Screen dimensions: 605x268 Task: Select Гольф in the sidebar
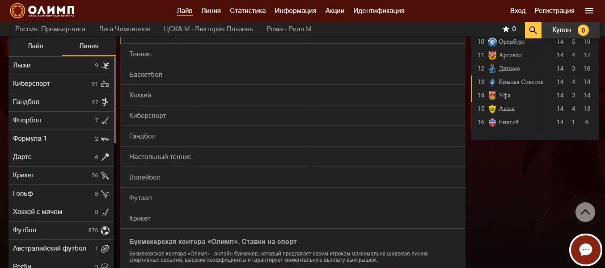[x=61, y=194]
